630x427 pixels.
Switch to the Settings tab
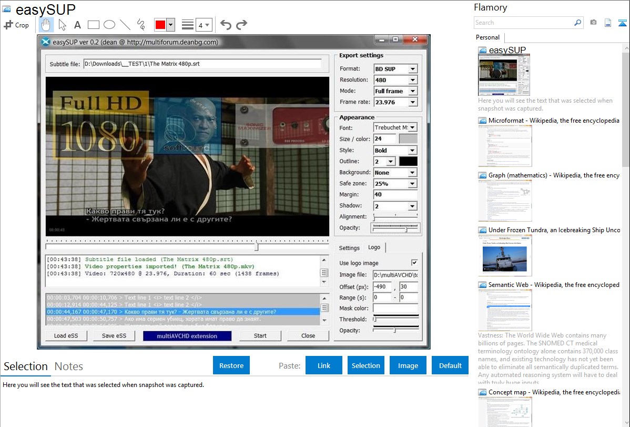click(x=349, y=248)
